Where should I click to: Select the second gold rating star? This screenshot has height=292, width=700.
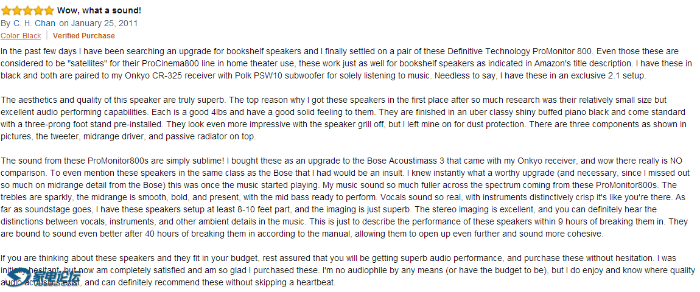(x=16, y=10)
